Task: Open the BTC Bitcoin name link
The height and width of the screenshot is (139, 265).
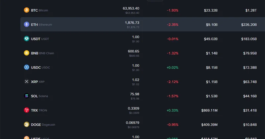Action: [39, 10]
